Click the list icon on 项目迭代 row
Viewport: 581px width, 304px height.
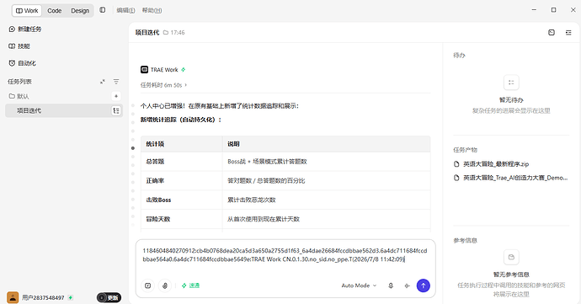tap(116, 110)
